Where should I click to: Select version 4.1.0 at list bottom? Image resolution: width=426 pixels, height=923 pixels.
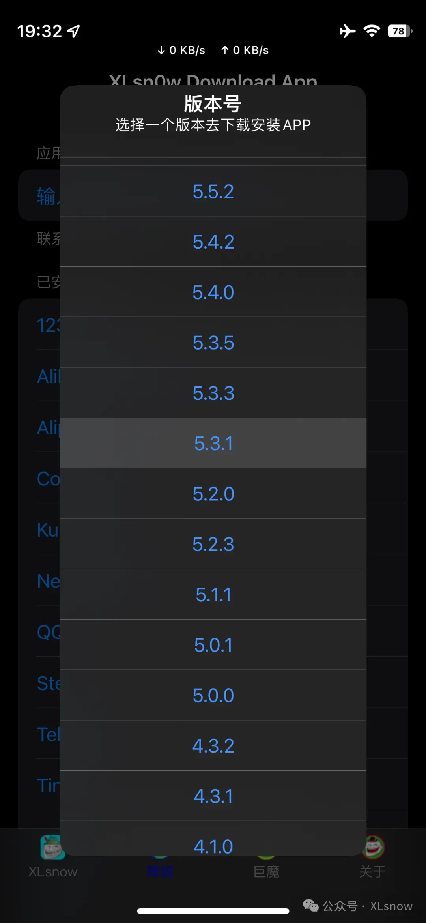tap(213, 844)
